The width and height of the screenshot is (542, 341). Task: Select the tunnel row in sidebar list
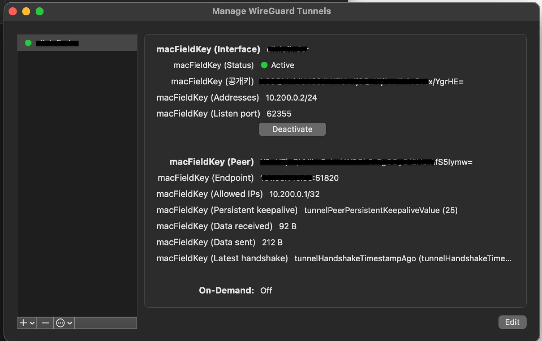[77, 43]
